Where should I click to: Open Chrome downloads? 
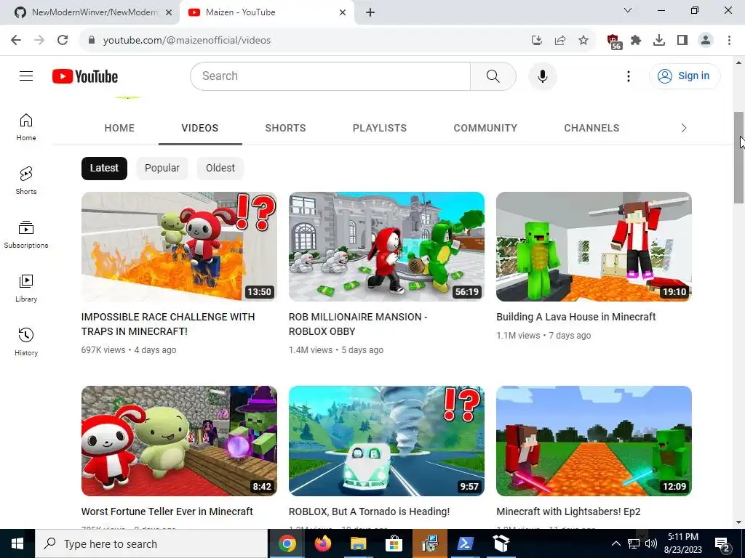[x=659, y=41]
